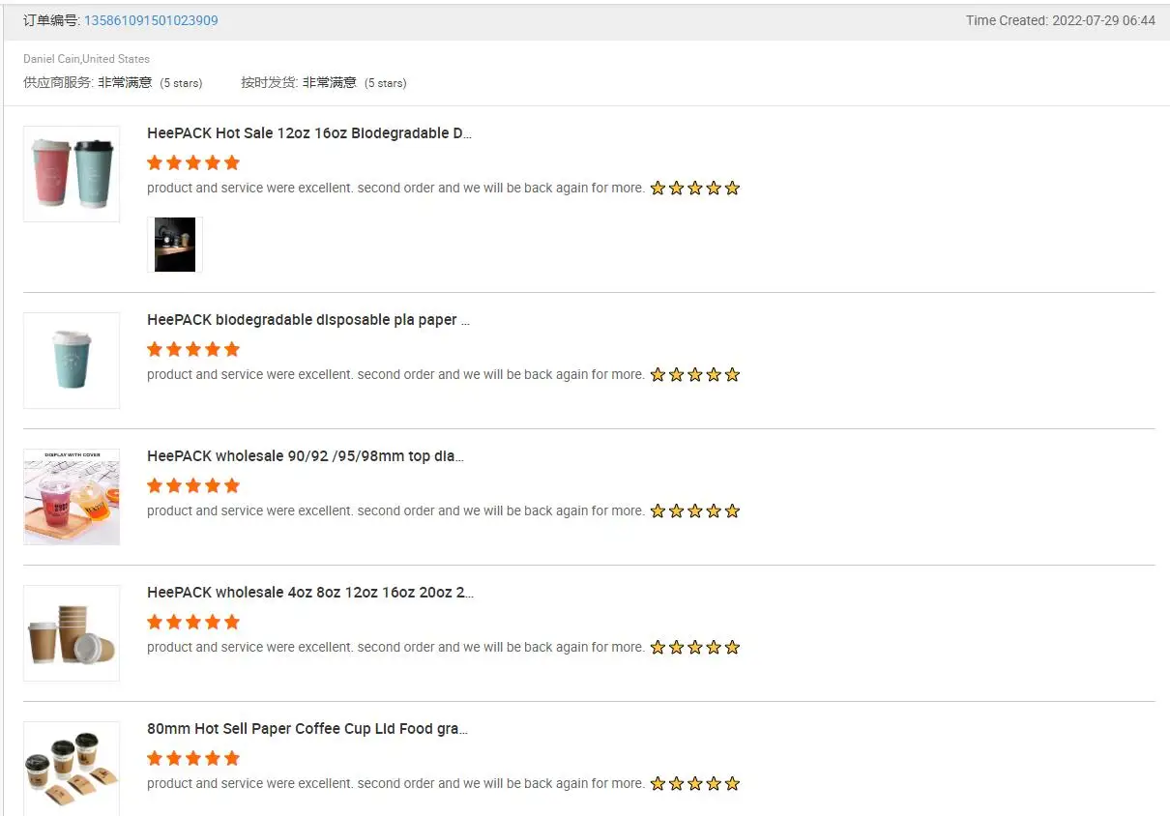This screenshot has width=1170, height=816.
Task: Click orange star rating of 90/92/95/98mm product
Action: point(193,485)
